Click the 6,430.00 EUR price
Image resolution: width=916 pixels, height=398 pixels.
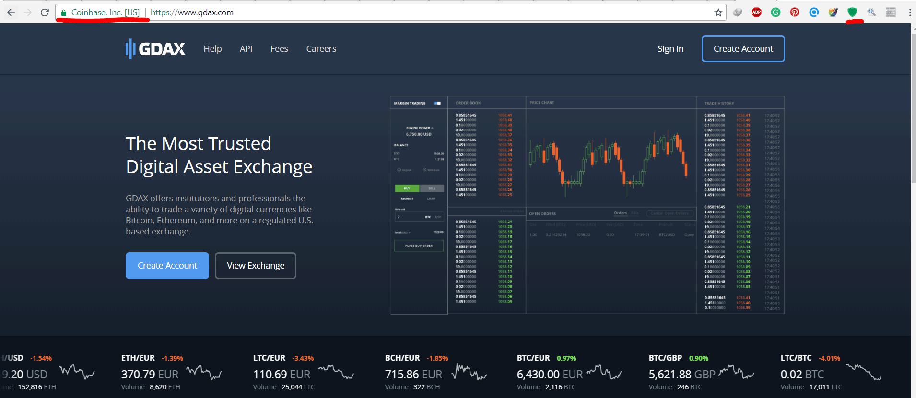tap(550, 374)
